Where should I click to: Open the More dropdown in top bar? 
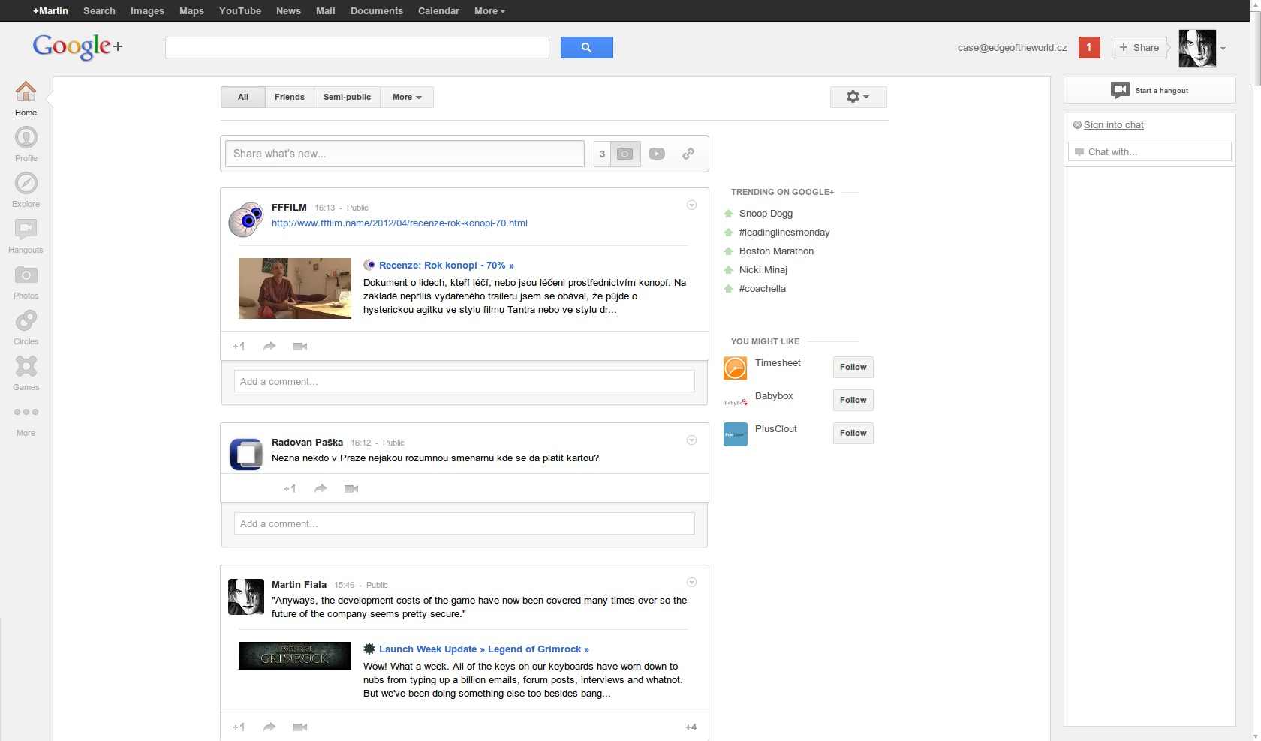pos(489,10)
